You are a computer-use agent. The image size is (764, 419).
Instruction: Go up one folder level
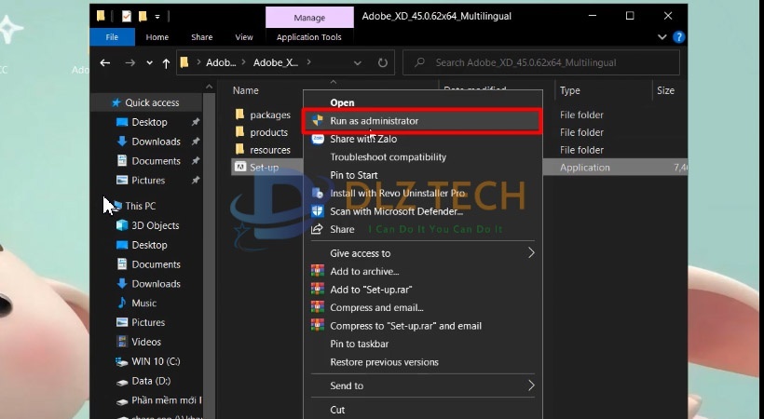coord(166,63)
